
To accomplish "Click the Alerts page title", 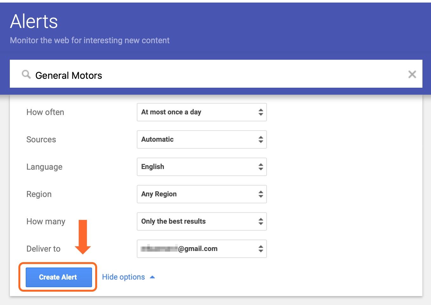I will pos(34,22).
